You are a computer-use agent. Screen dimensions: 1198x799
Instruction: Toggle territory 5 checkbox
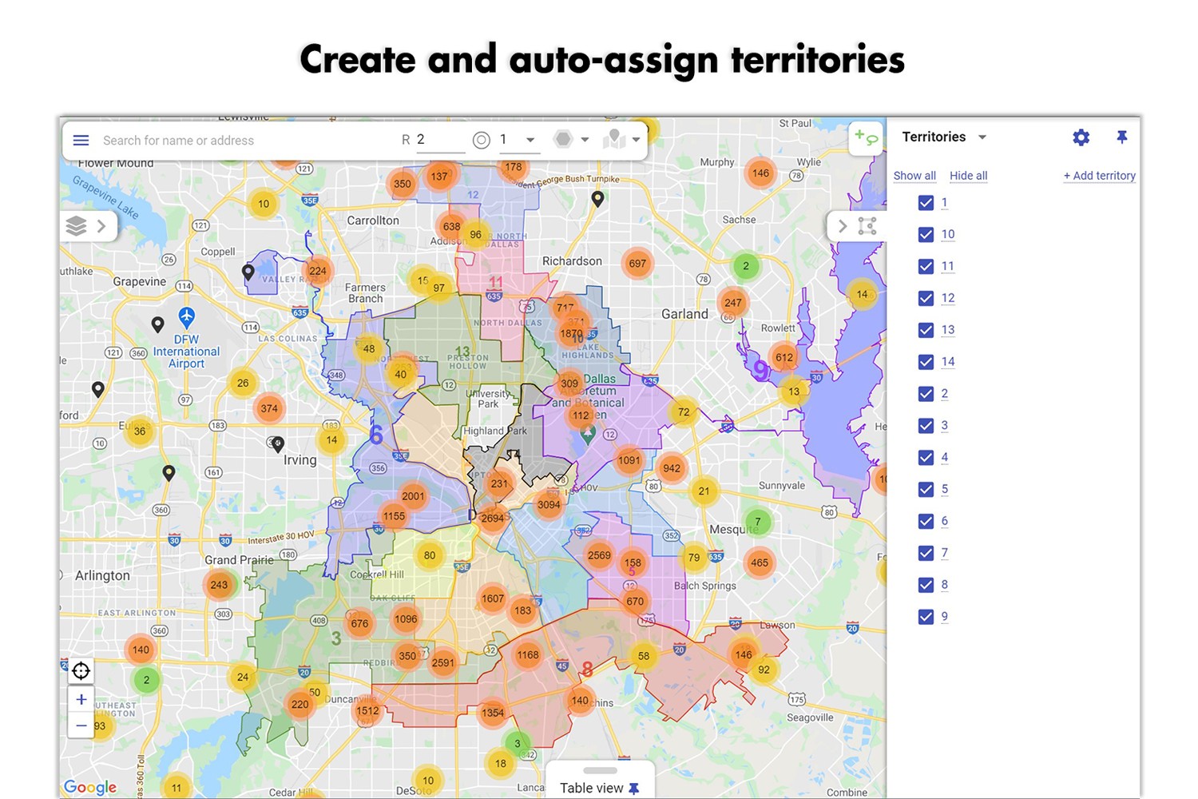[x=926, y=490]
